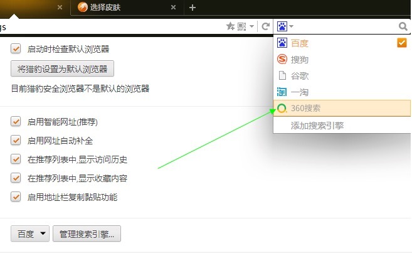Toggle the orange checkmark beside 百度
412x253 pixels.
(x=402, y=43)
